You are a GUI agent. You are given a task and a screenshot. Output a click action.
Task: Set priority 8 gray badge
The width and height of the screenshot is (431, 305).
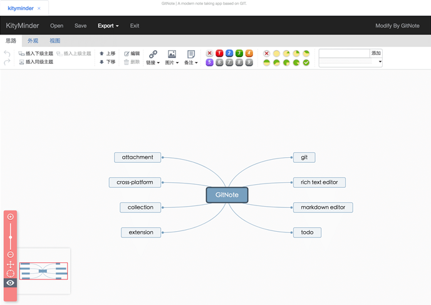[239, 63]
